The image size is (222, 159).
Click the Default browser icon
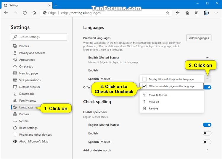[15, 87]
